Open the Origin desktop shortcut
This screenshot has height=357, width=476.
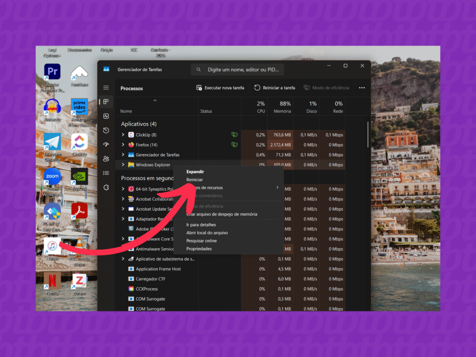pyautogui.click(x=106, y=50)
